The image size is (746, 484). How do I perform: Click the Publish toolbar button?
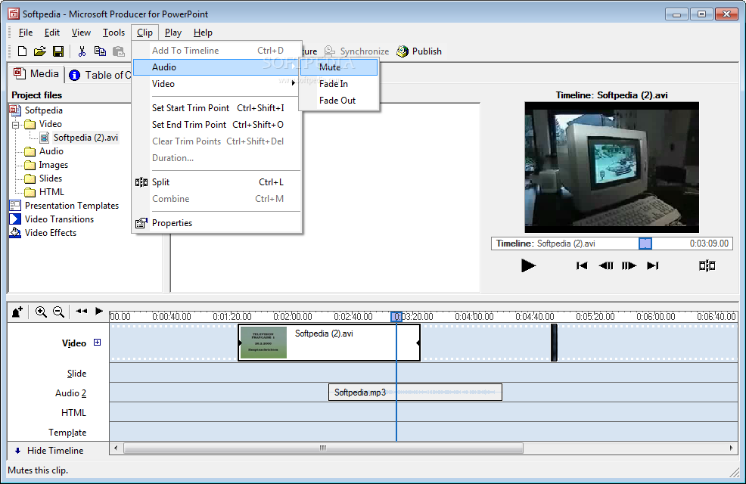point(419,51)
